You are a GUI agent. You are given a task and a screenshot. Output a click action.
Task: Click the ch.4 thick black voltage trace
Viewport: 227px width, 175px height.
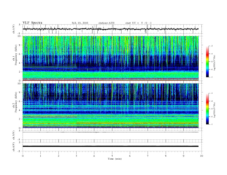[x=111, y=146]
